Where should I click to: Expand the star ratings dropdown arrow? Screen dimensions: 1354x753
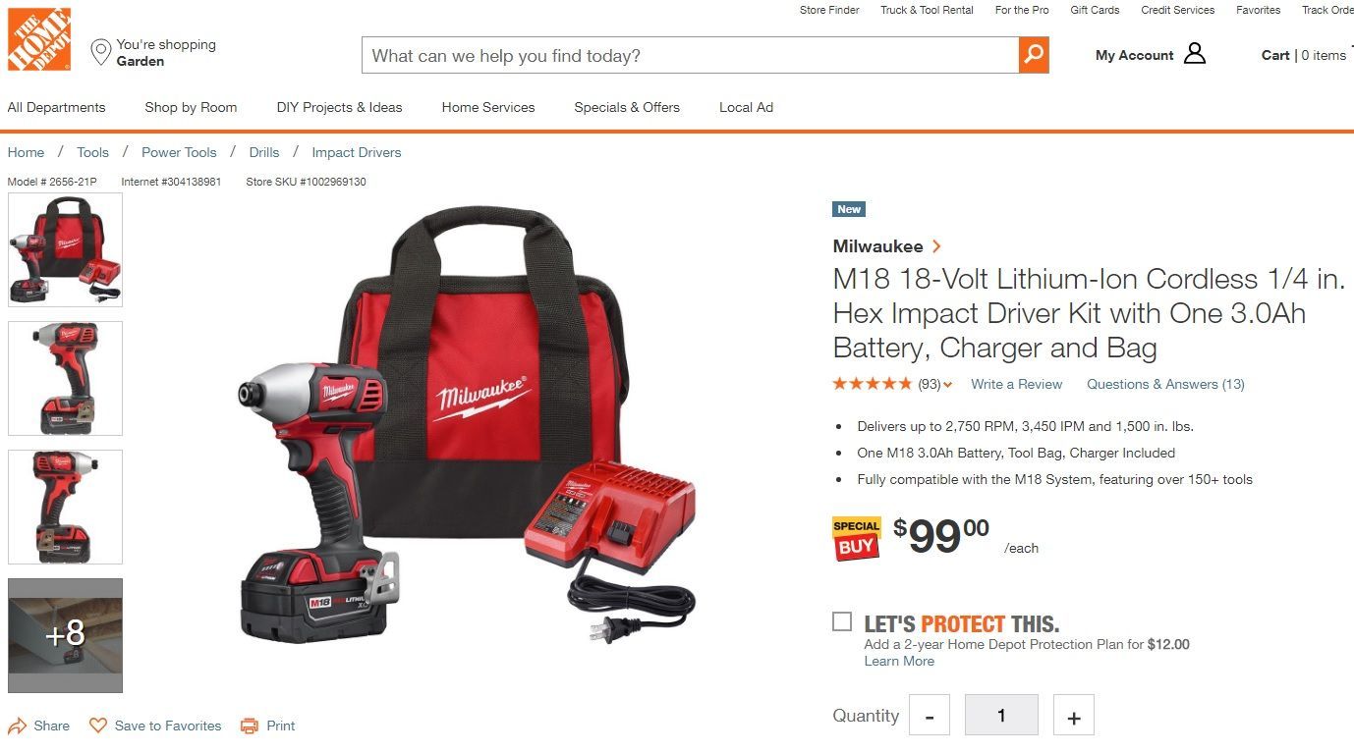pos(948,385)
